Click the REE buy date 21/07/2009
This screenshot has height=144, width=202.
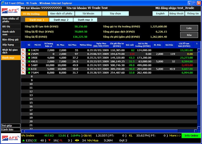click(101, 58)
